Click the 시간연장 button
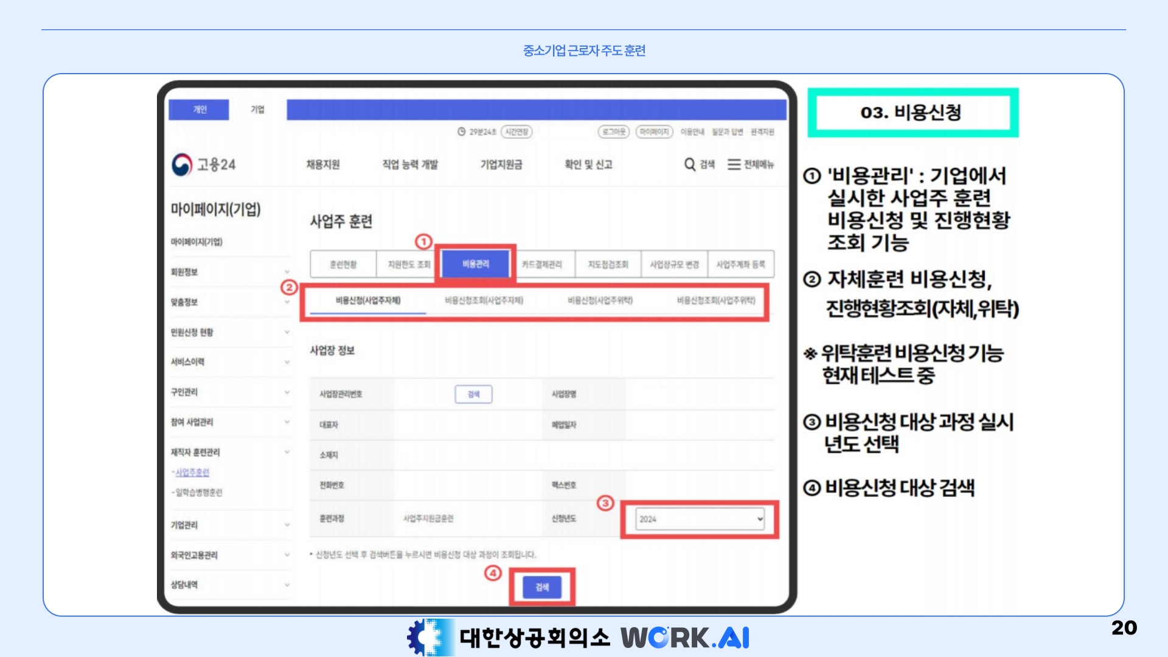 [516, 132]
